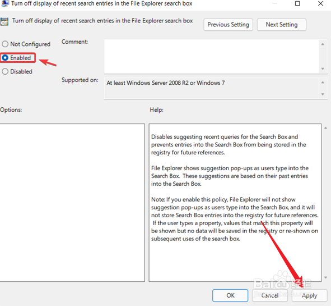Click the Options pane area
This screenshot has width=331, height=306.
[72, 203]
